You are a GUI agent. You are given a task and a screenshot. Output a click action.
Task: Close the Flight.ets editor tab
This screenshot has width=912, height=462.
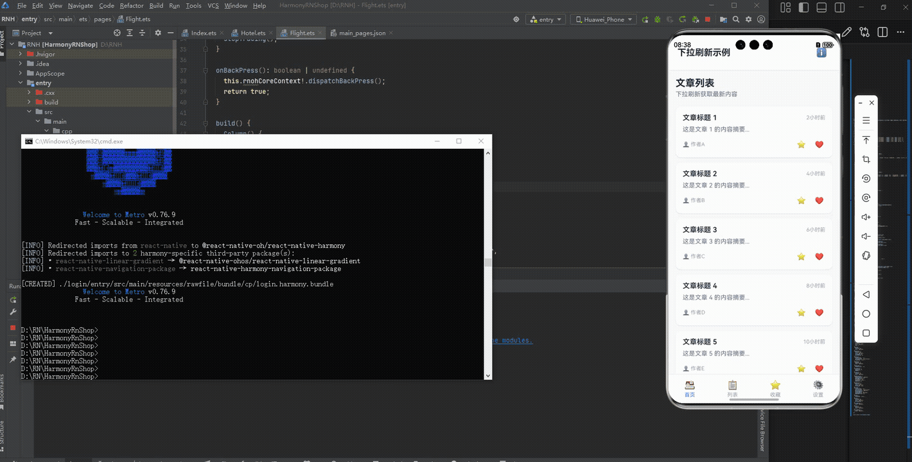(x=320, y=33)
